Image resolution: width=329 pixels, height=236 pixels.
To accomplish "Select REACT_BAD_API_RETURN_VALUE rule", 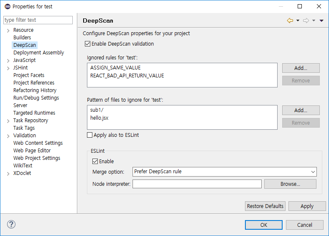I will [127, 76].
